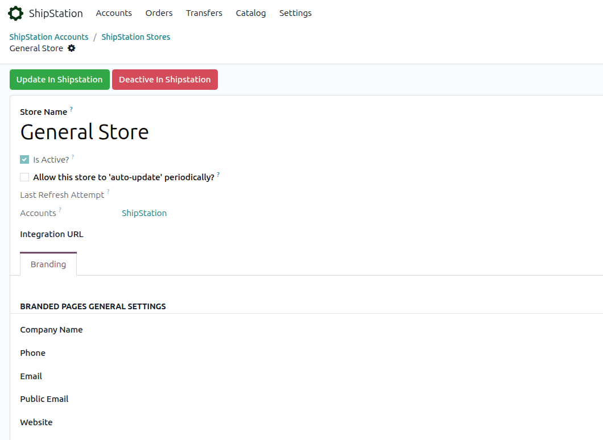The image size is (603, 440).
Task: Click the ShipStation app title
Action: tap(56, 14)
